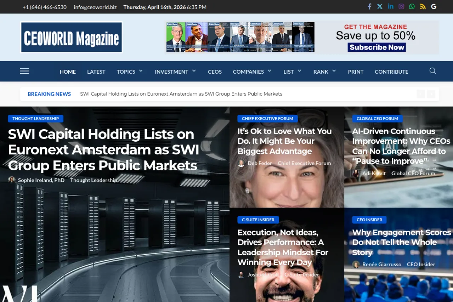This screenshot has width=453, height=302.
Task: Click the 'Save up to 50%' ad text
Action: [x=375, y=36]
